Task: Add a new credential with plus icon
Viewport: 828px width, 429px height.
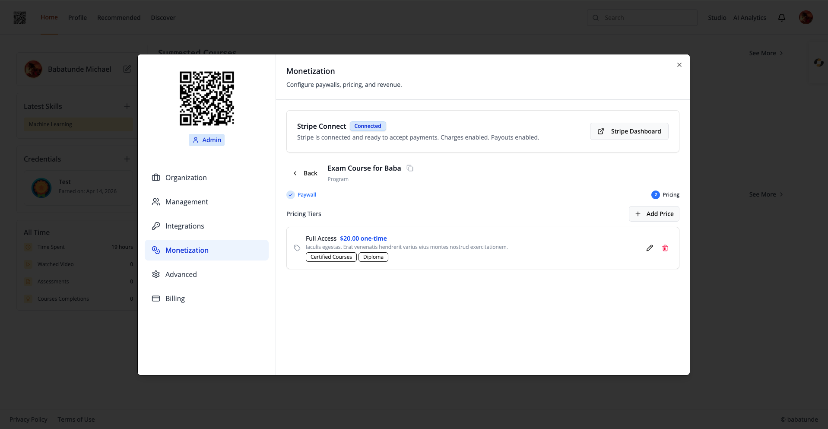Action: (x=127, y=159)
